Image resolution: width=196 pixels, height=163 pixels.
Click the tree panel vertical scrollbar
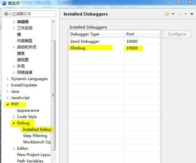pos(53,95)
